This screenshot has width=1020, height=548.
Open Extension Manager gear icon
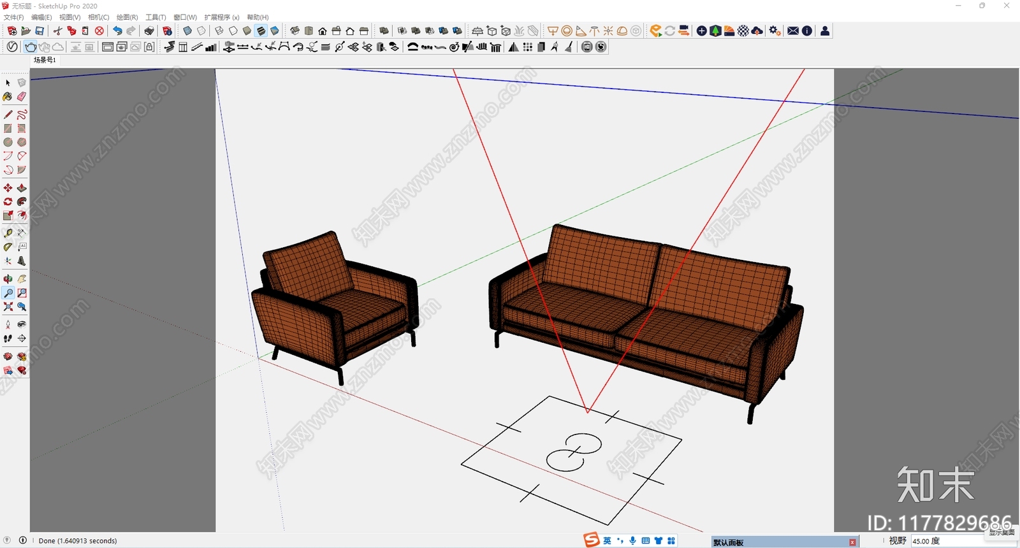coord(775,31)
